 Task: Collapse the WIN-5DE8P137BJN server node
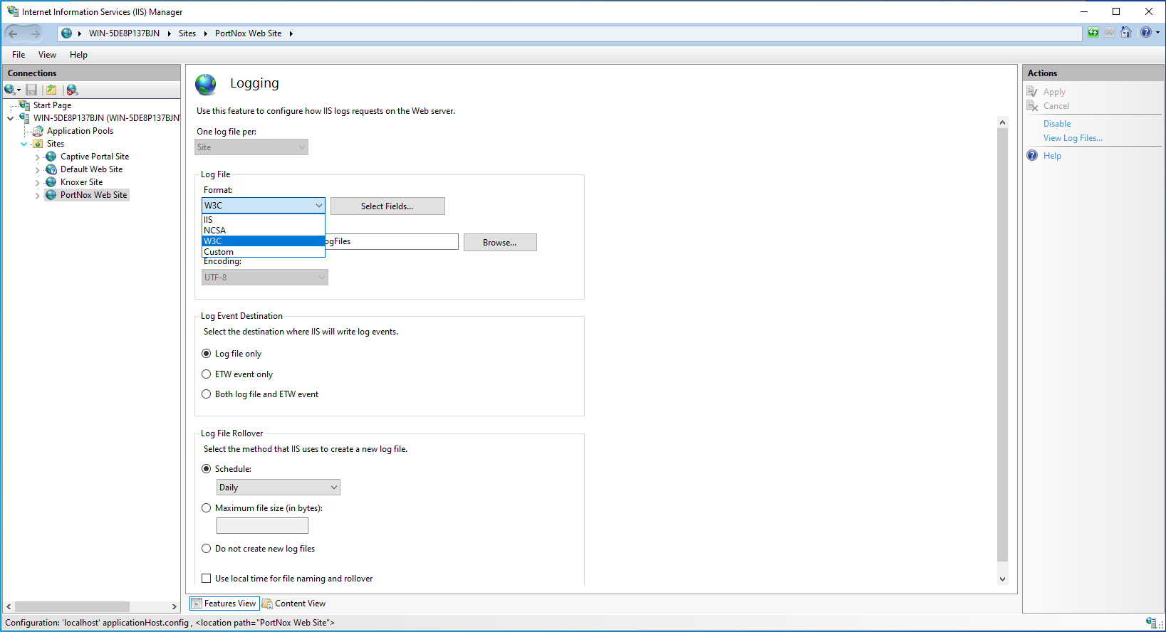(x=10, y=118)
